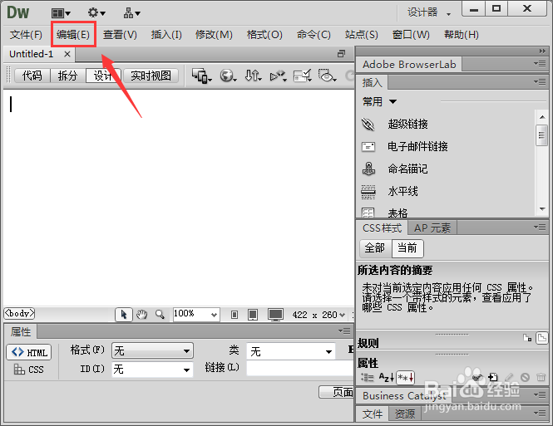Show list view (Az) in CSS properties

(x=386, y=378)
